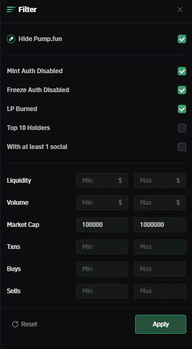Uncheck the Hide Pump.fun checkbox
This screenshot has width=192, height=349.
(x=182, y=39)
